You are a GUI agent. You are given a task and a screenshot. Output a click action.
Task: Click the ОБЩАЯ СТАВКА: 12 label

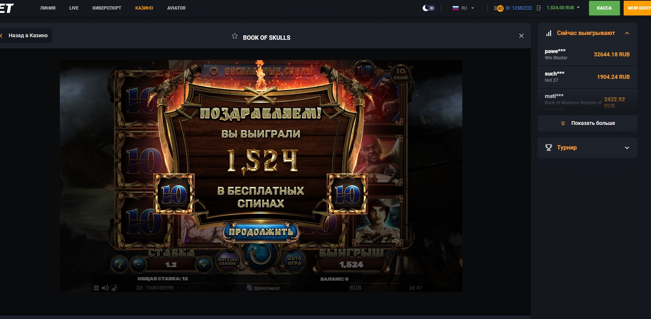coord(162,279)
